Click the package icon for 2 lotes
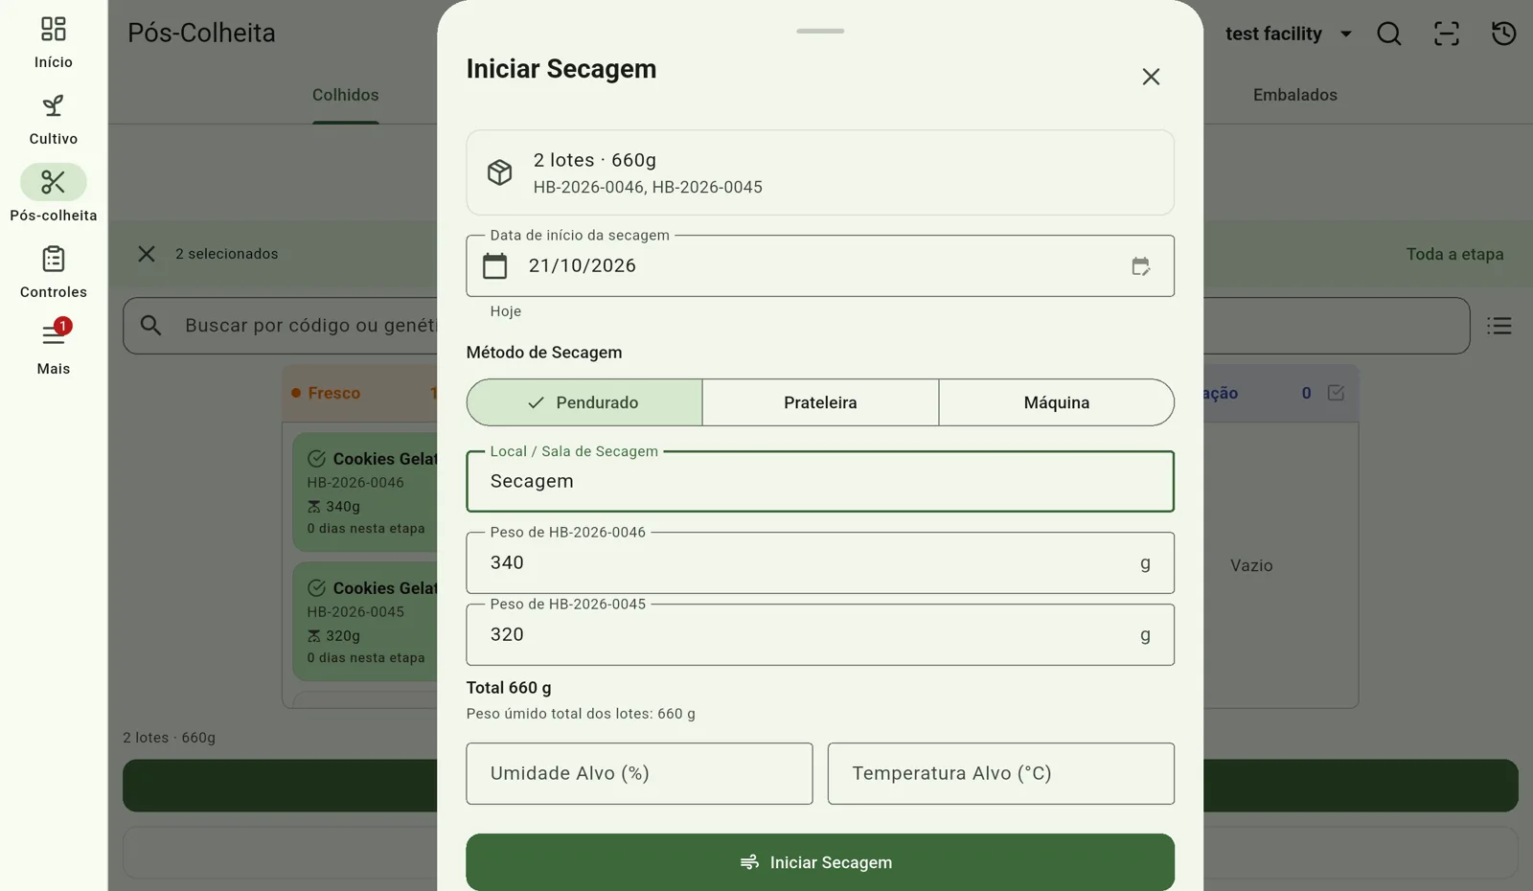Image resolution: width=1533 pixels, height=891 pixels. 500,172
